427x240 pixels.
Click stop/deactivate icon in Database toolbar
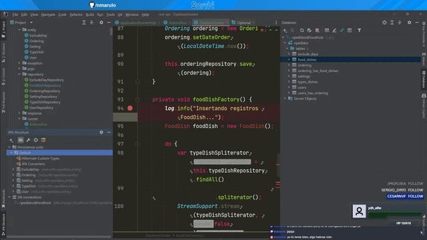tap(318, 31)
